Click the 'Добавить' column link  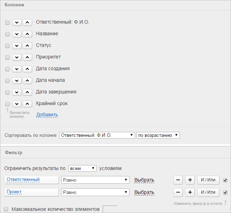point(47,115)
